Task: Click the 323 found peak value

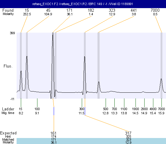Action: click(x=112, y=10)
